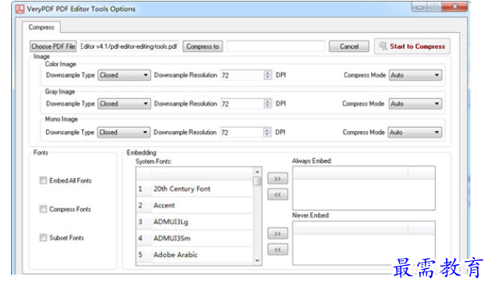Add font to Always Embed with >> button
This screenshot has width=490, height=293.
(278, 179)
